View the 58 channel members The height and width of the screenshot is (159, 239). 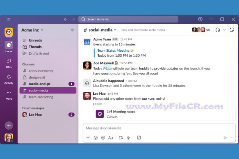(201, 30)
